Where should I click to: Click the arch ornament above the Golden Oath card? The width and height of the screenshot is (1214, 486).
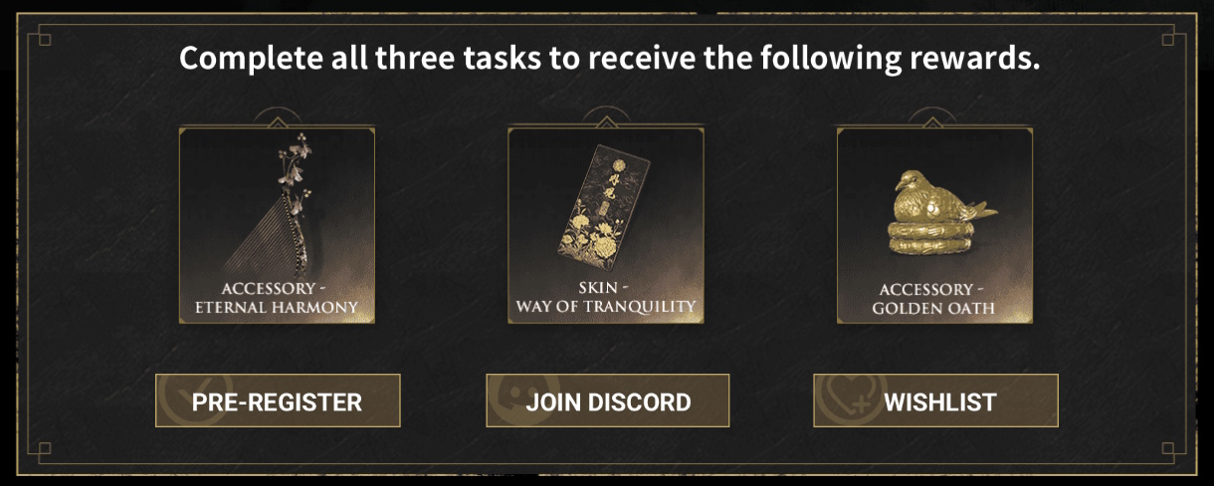point(934,116)
